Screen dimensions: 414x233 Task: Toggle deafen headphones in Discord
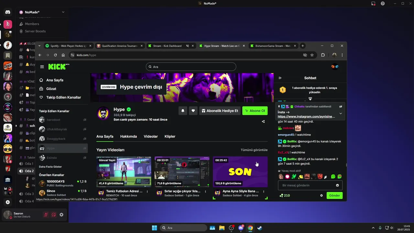pos(54,215)
